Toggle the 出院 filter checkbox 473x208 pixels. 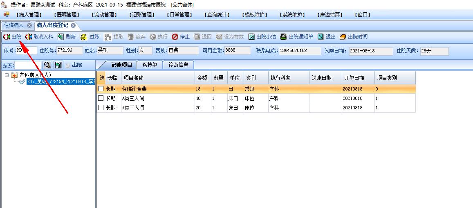click(68, 65)
